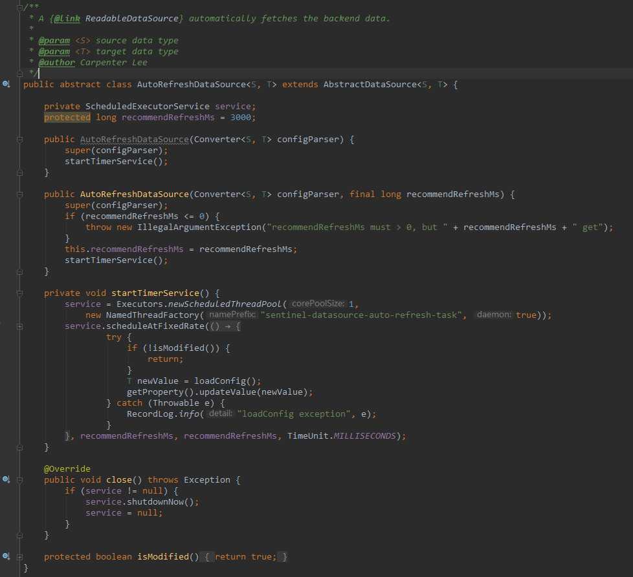This screenshot has height=577, width=633.
Task: Click the underlined AutoRefreshDataSource constructor name
Action: 135,140
